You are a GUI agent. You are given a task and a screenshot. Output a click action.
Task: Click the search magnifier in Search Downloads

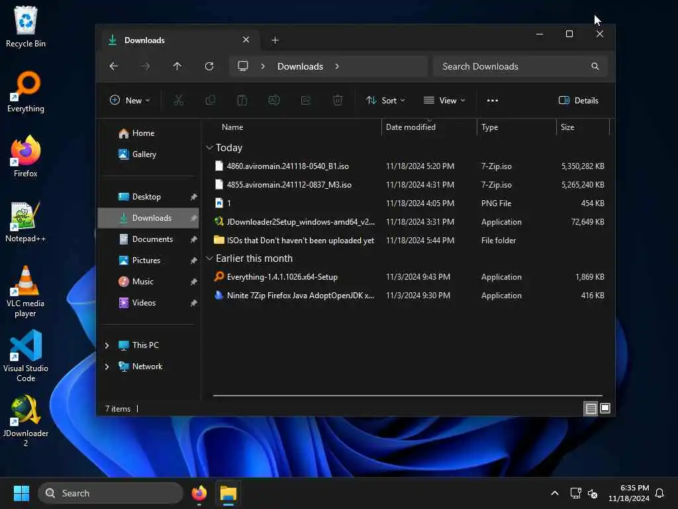point(595,66)
